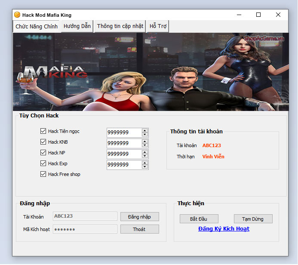298x265 pixels.
Task: Increase the Hack Exp value with up arrow
Action: point(145,163)
